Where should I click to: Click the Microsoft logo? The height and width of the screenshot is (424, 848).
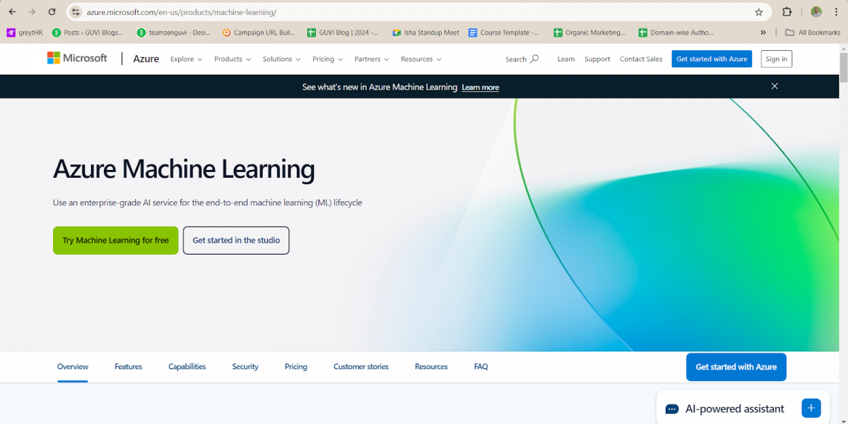77,59
